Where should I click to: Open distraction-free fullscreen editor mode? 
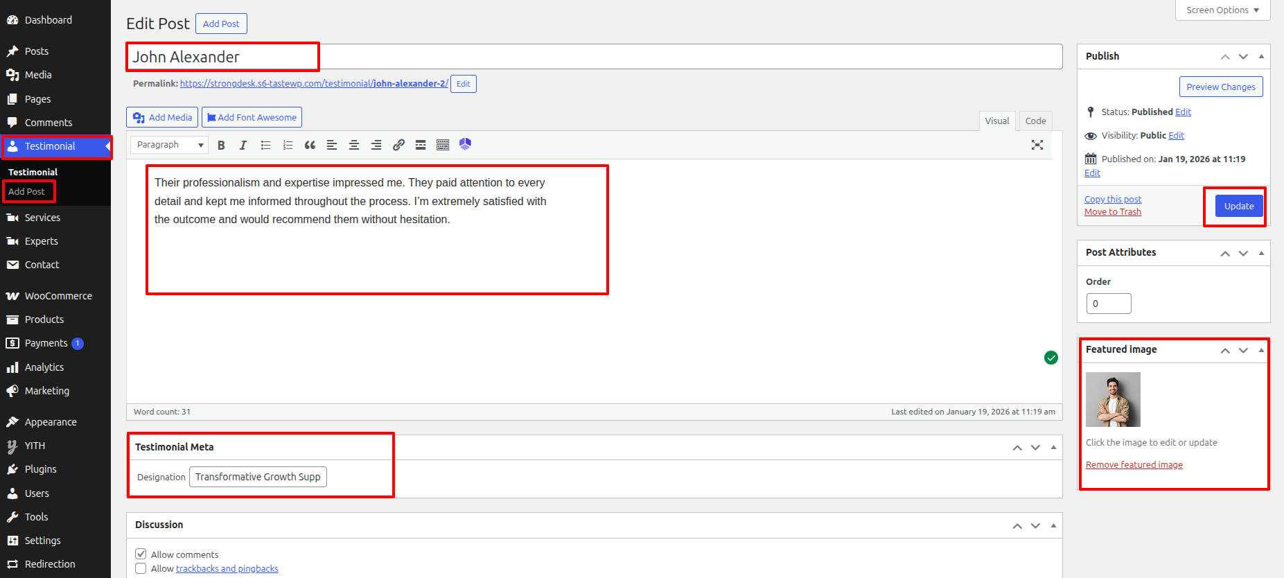[x=1037, y=145]
